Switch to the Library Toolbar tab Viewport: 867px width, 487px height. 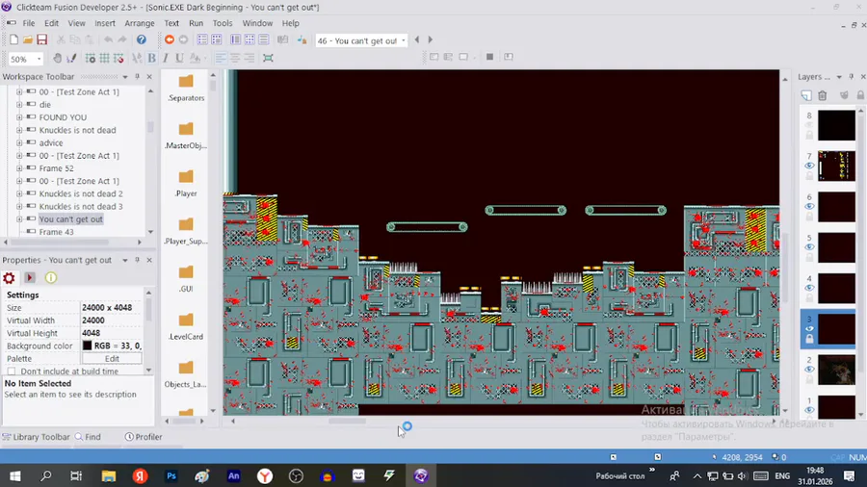pyautogui.click(x=37, y=437)
